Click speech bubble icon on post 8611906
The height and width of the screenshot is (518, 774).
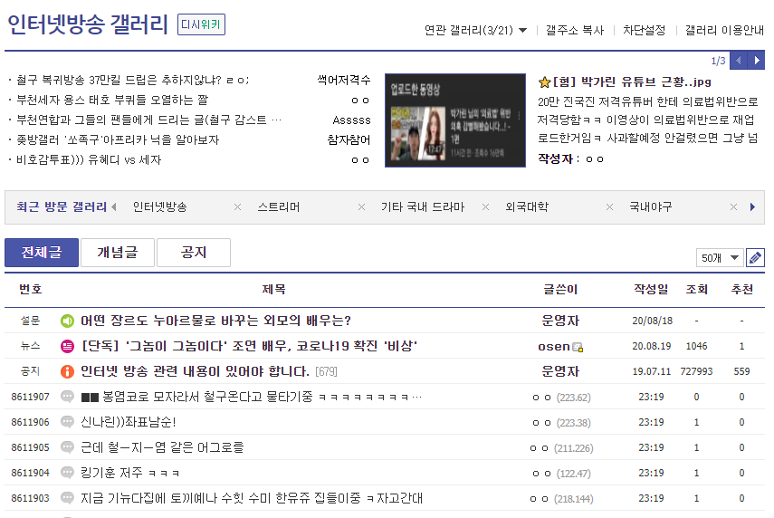(67, 422)
